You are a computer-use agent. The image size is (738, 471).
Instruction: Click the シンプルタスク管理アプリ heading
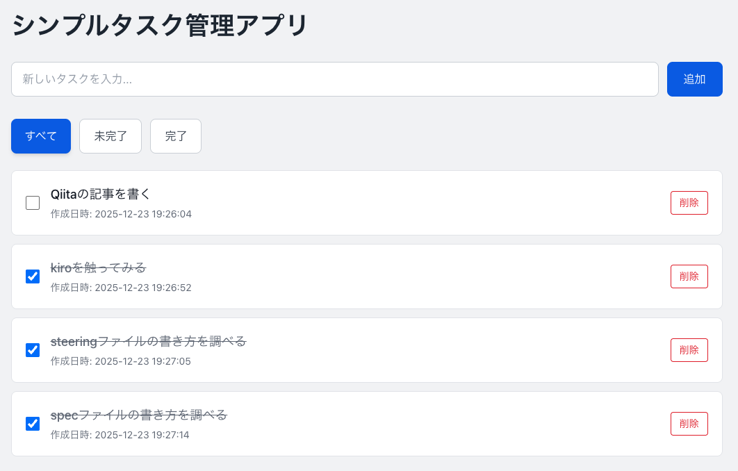[160, 26]
